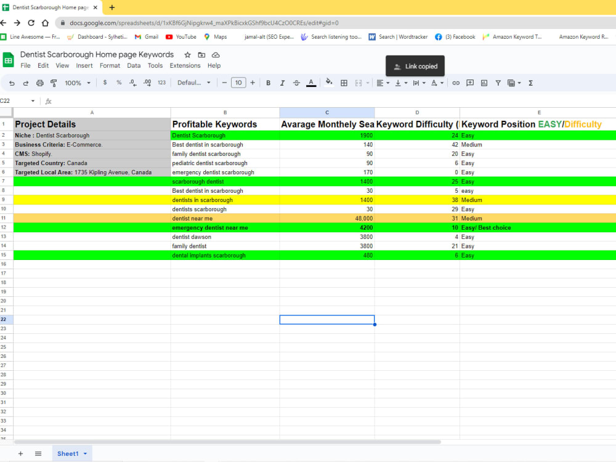Open the View menu
The image size is (616, 462).
[x=62, y=66]
